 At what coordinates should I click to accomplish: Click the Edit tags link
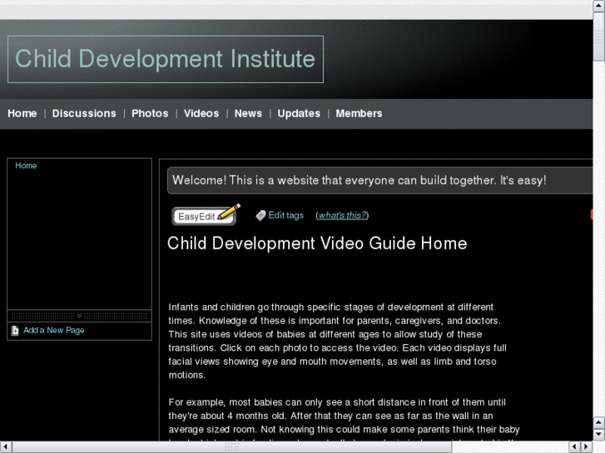point(286,215)
